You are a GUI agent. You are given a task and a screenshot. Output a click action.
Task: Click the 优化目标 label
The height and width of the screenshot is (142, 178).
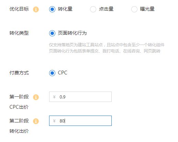19,9
